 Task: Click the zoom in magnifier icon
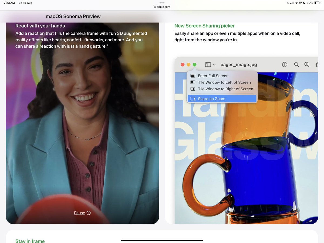click(x=307, y=64)
